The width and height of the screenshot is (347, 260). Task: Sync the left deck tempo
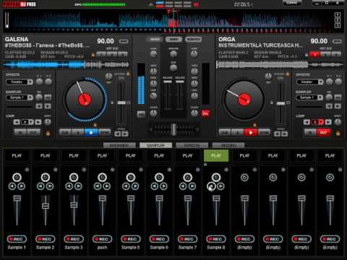click(x=105, y=133)
